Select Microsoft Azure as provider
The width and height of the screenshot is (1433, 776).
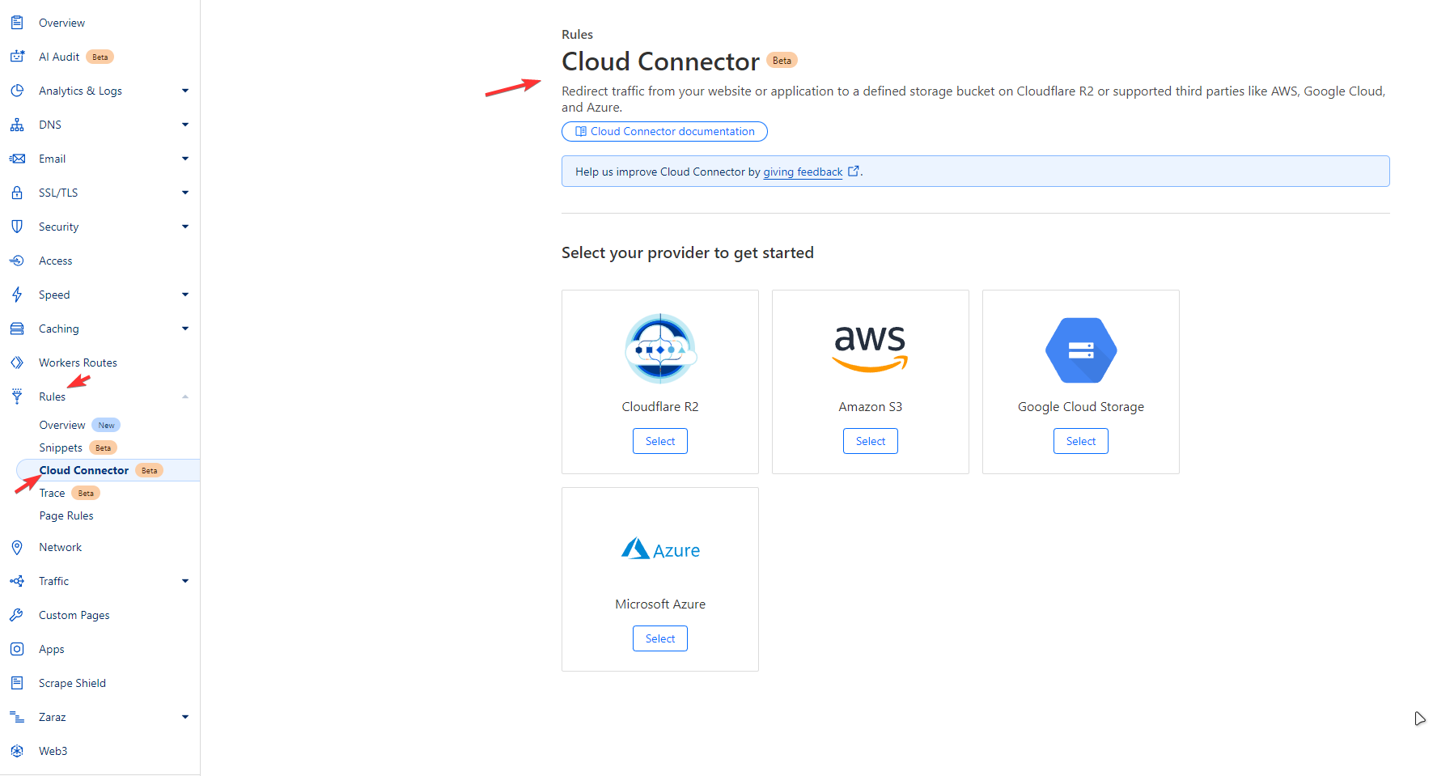(660, 638)
